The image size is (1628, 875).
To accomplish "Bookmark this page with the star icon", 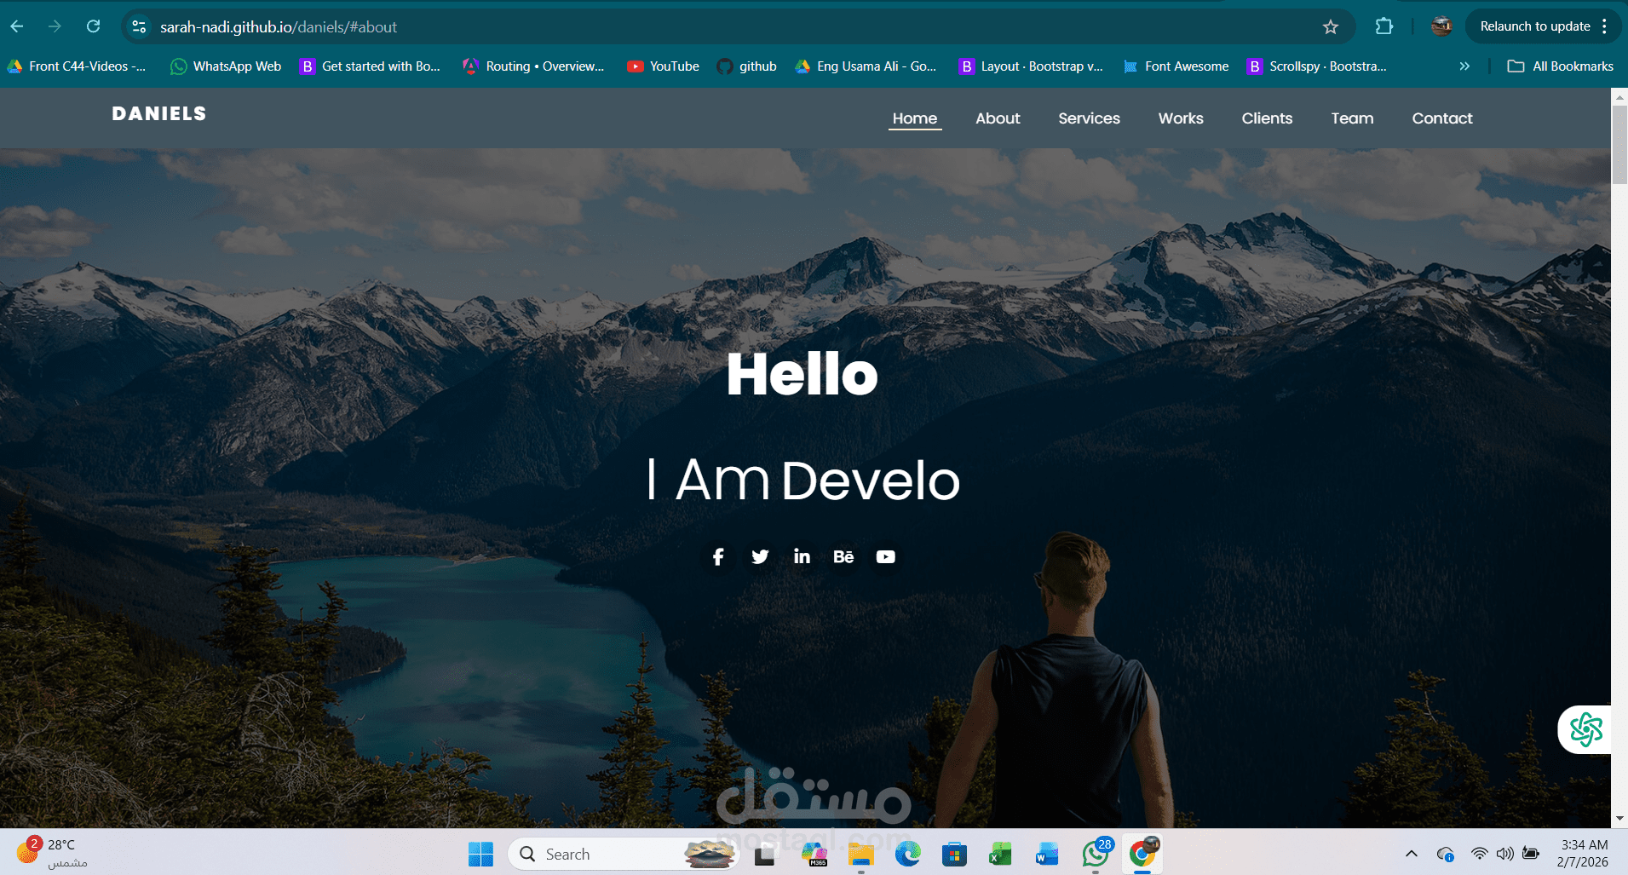I will click(x=1331, y=26).
